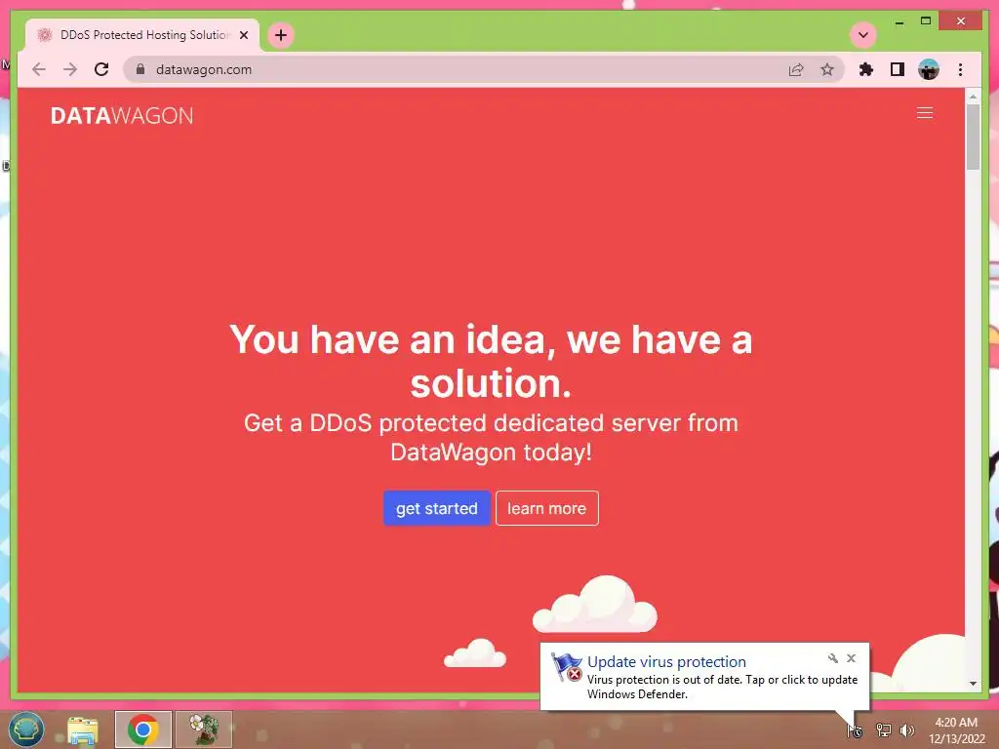Expand the tab search dropdown arrow
The image size is (999, 749).
click(x=863, y=35)
